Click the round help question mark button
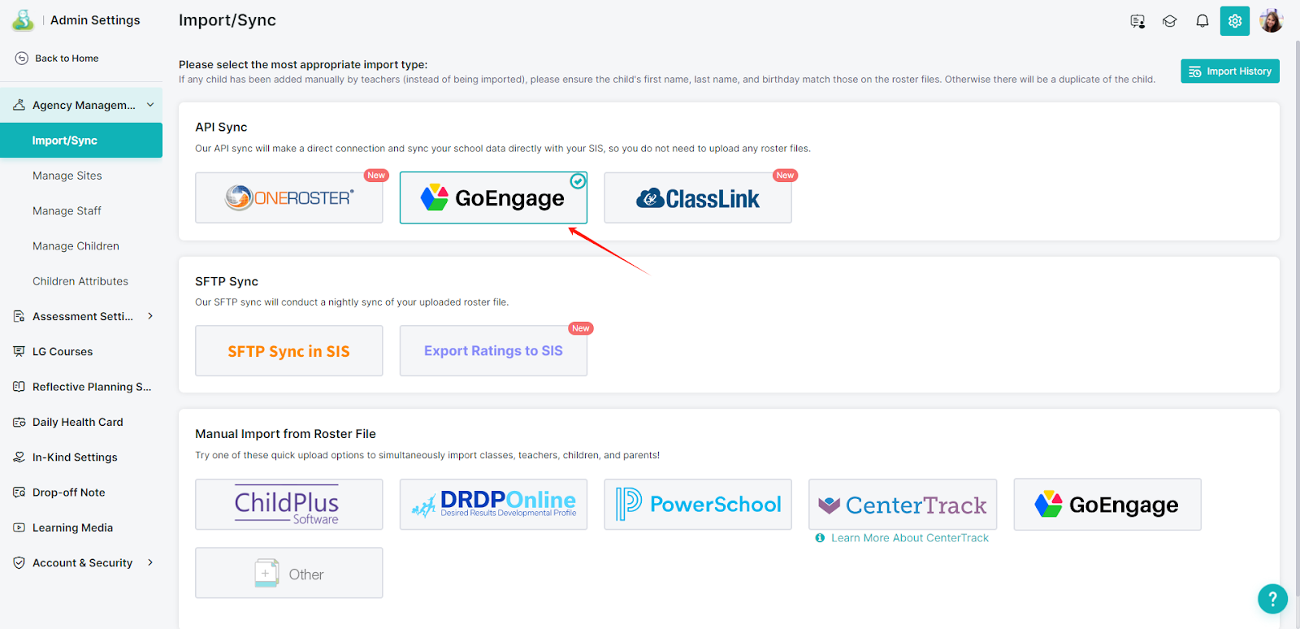This screenshot has width=1300, height=629. (1272, 599)
